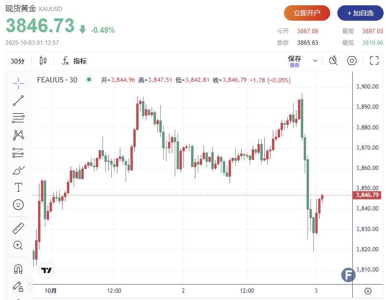Click the zoom in magnifier tool
386x300 pixels.
click(18, 245)
